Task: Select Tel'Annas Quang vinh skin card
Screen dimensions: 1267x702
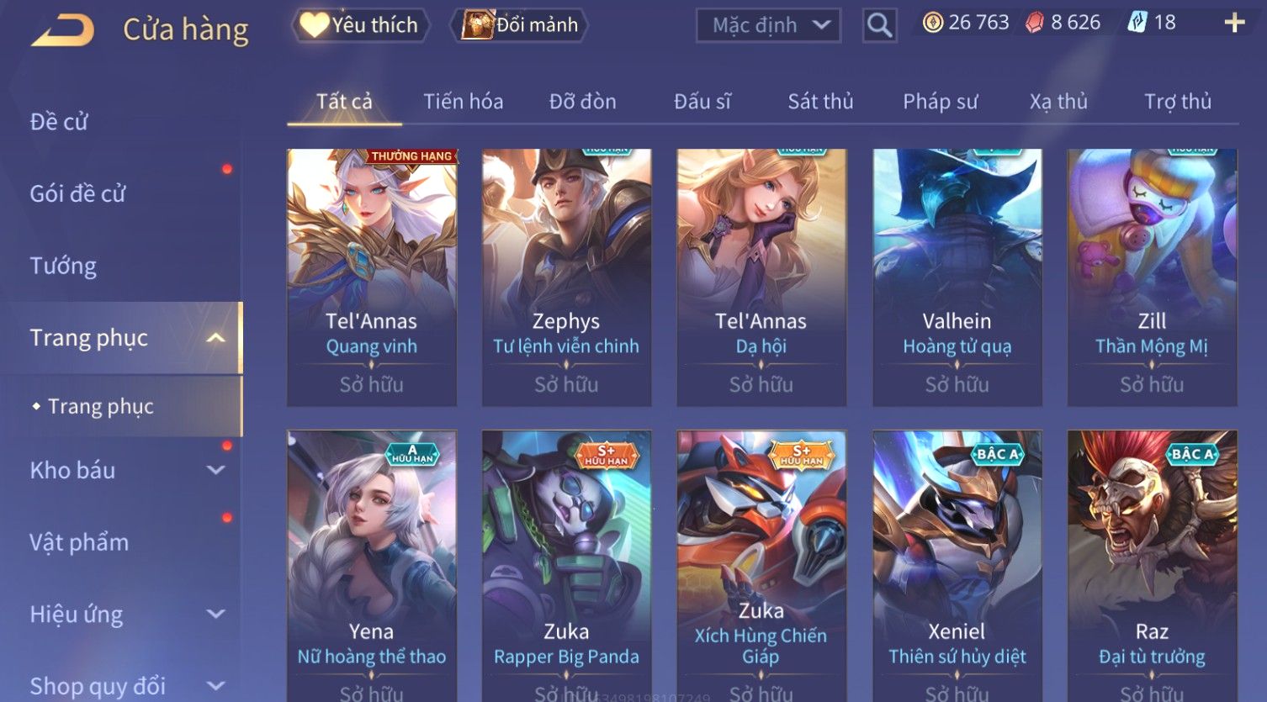Action: point(372,277)
